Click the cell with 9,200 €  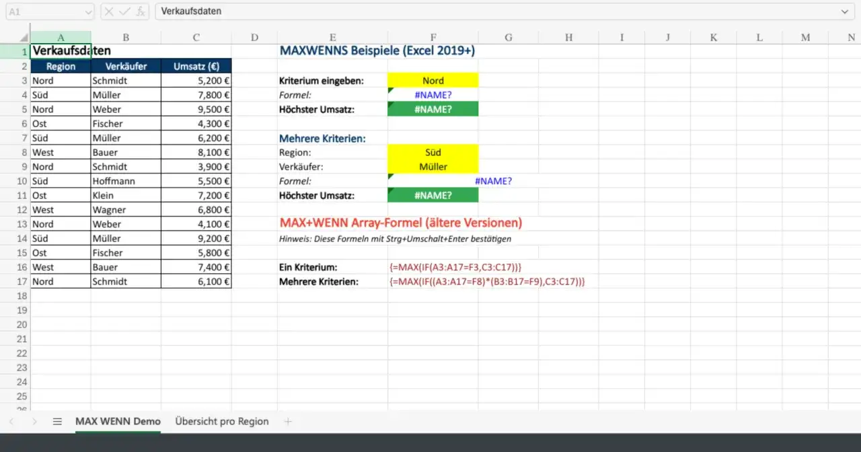[196, 238]
